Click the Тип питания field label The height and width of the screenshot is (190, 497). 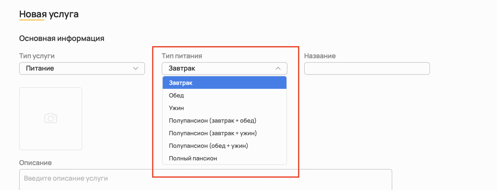point(182,56)
